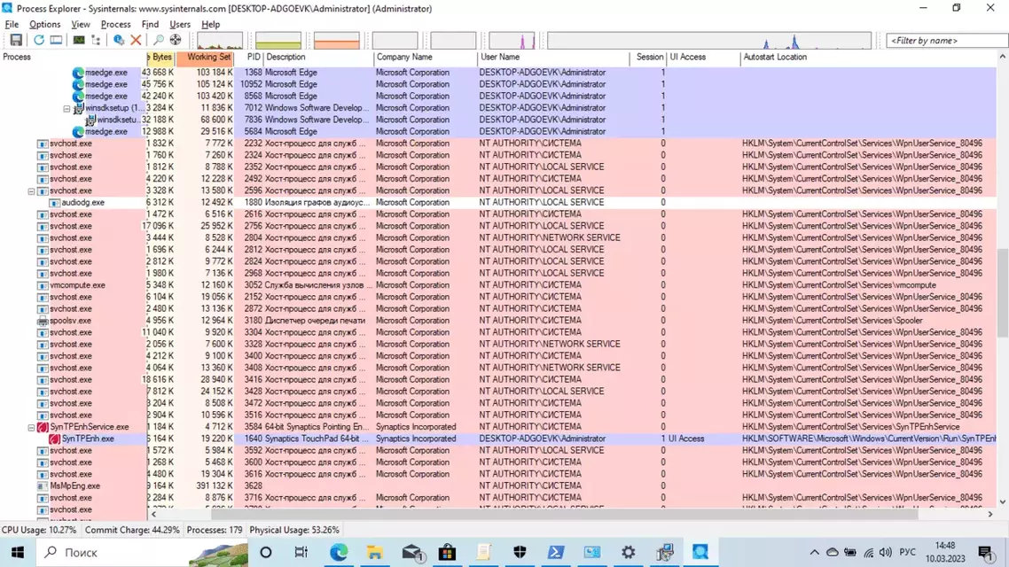
Task: Open System Information via green graph icon
Action: 79,40
